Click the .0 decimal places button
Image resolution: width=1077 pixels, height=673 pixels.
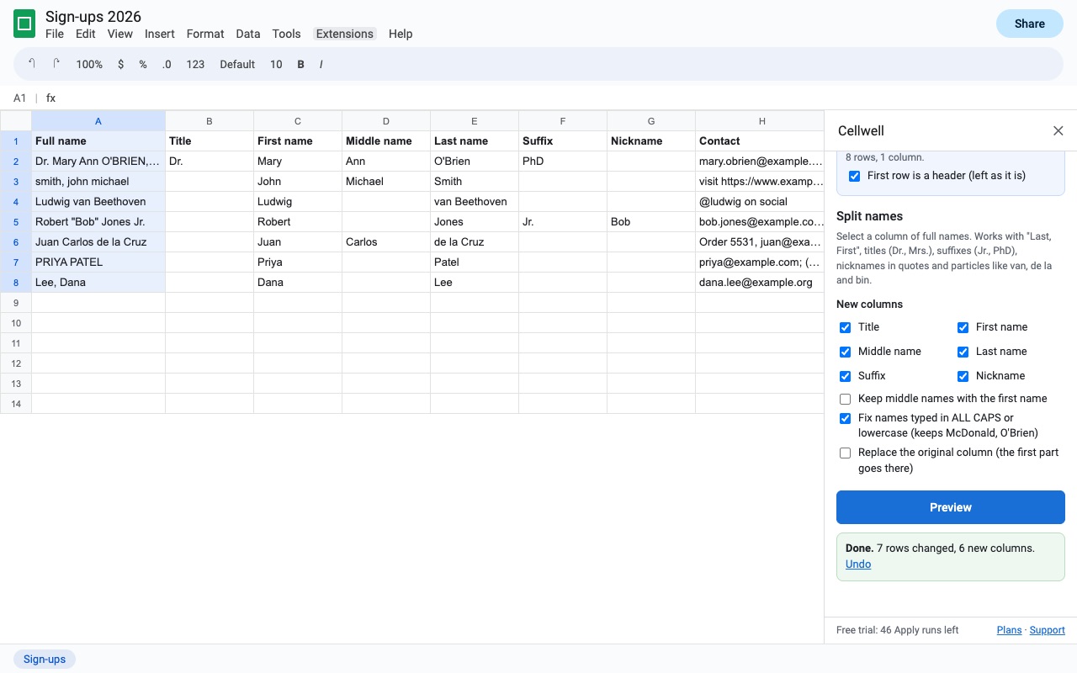point(167,64)
